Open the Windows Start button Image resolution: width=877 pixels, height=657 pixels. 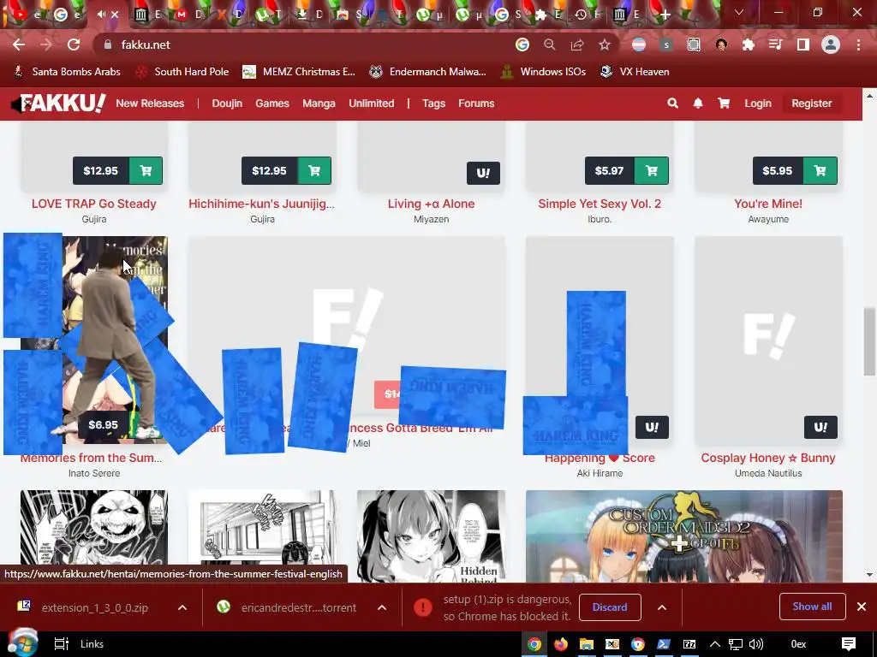(21, 643)
